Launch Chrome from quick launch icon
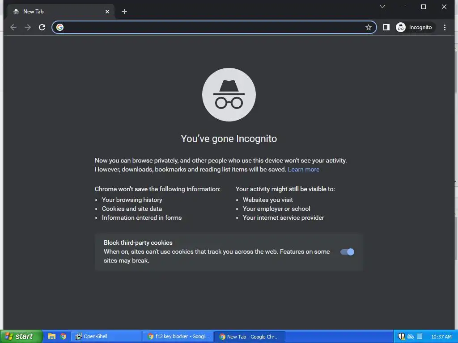This screenshot has width=458, height=343. click(64, 336)
